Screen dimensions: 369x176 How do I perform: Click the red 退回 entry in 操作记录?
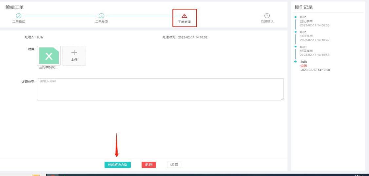pos(304,65)
